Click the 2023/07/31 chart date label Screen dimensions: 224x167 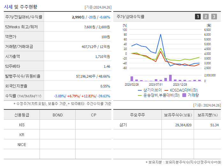(x=156, y=84)
